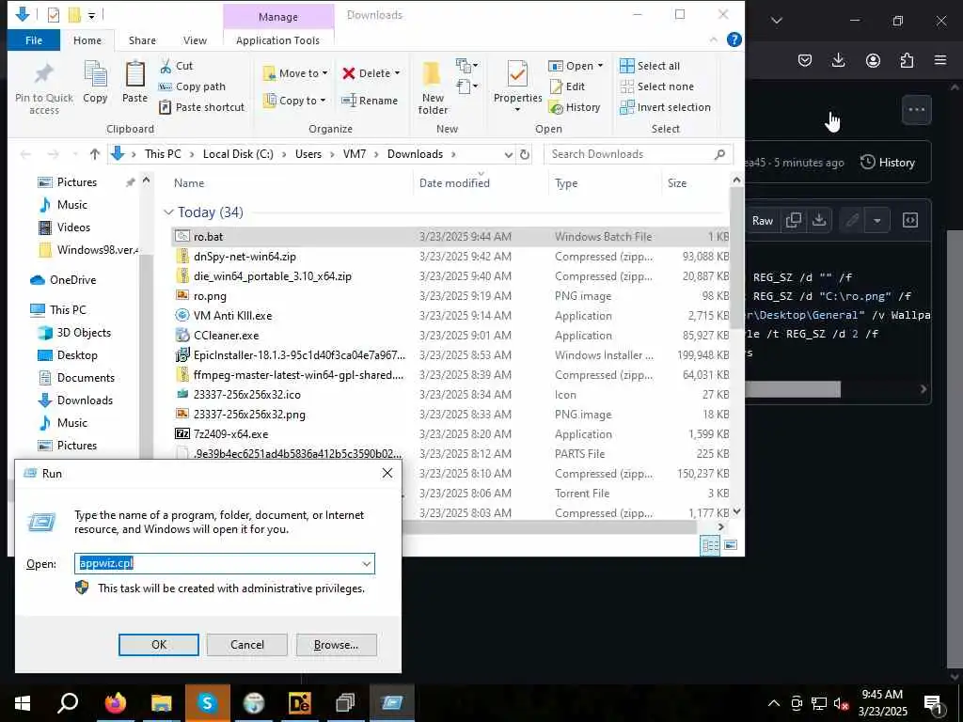The height and width of the screenshot is (722, 963).
Task: Switch to the View ribbon tab
Action: [x=195, y=40]
